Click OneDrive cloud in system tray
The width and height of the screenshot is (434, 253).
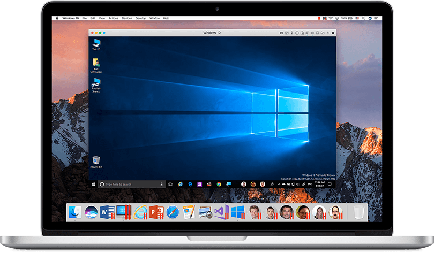pos(283,184)
